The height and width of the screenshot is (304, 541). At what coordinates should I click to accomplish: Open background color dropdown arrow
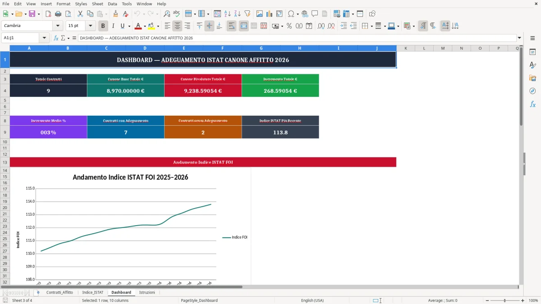click(x=158, y=26)
